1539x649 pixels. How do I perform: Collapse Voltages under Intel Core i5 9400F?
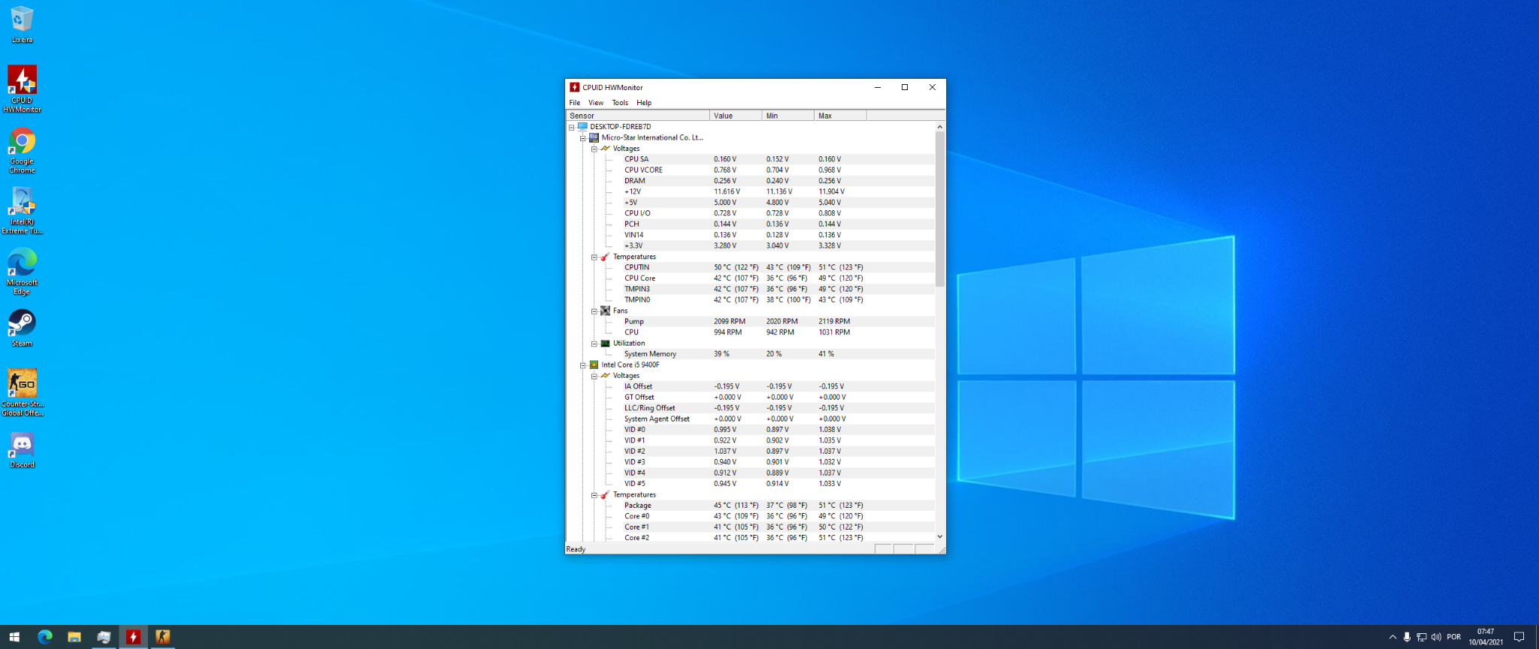(x=594, y=376)
